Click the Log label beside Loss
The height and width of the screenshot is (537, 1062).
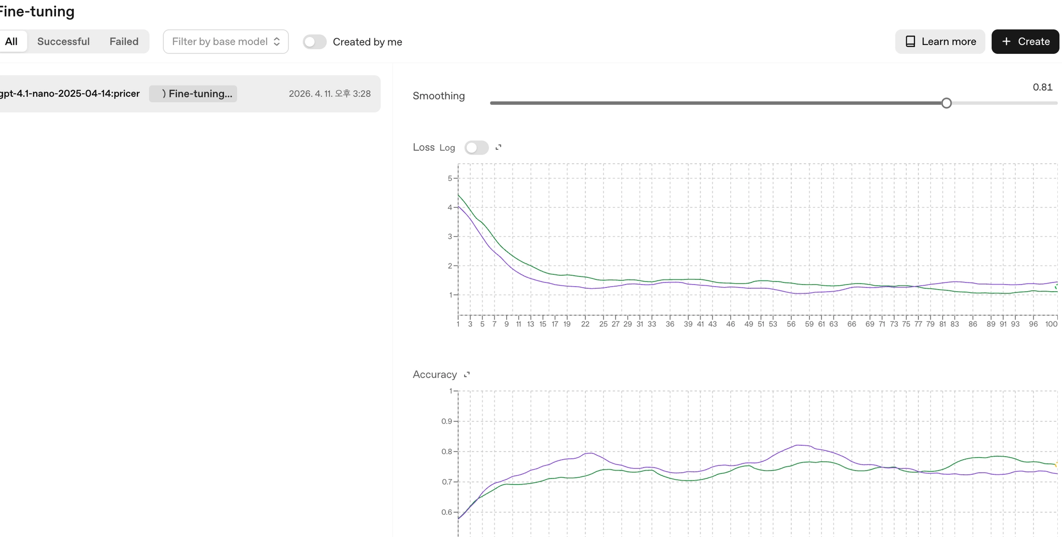447,148
